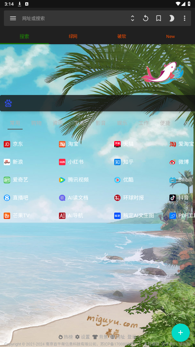Tap the 爱奇艺 green icon
195x347 pixels.
7,180
